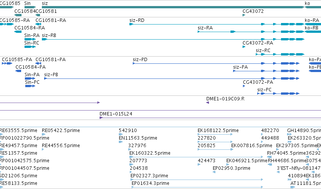321x189 pixels.
Task: Click protein CG43072-PA
Action: (x=258, y=82)
